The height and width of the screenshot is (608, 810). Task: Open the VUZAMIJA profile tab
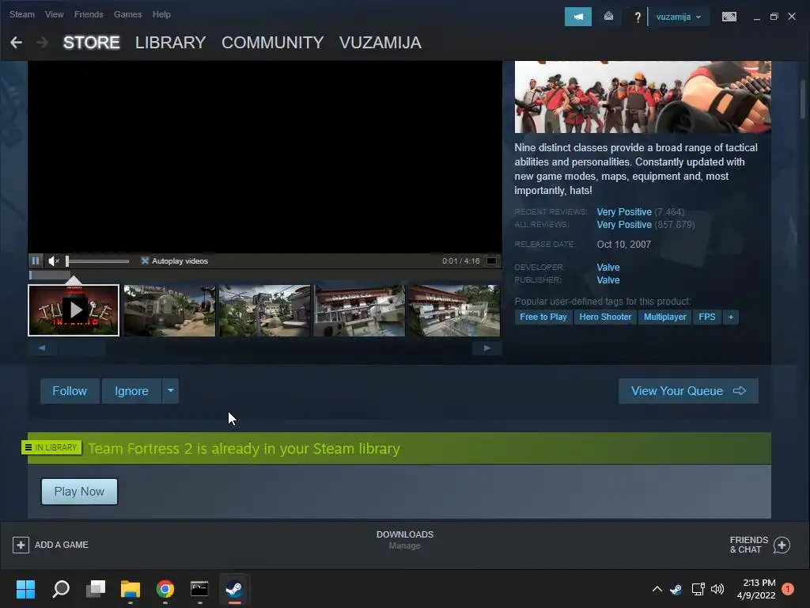(380, 43)
